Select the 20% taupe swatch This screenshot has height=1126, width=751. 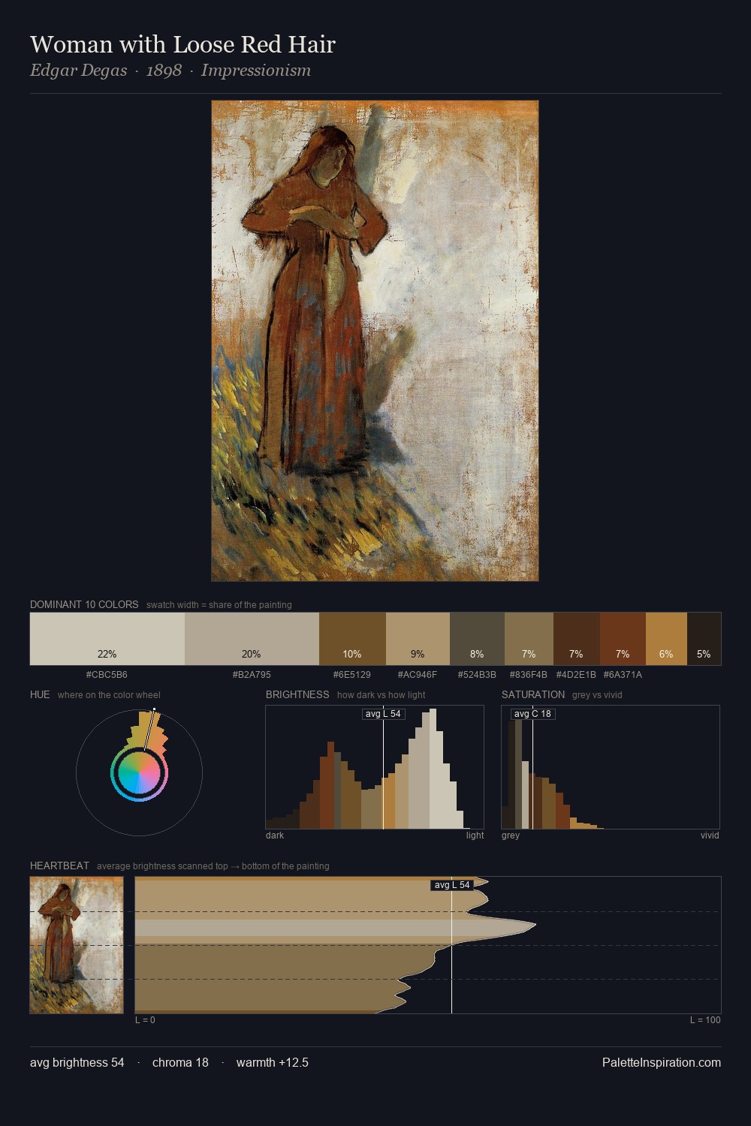click(x=252, y=639)
